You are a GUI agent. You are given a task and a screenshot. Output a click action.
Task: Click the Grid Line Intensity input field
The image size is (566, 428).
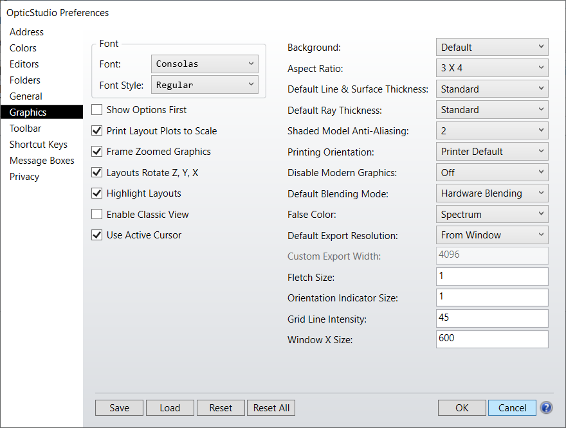(492, 318)
